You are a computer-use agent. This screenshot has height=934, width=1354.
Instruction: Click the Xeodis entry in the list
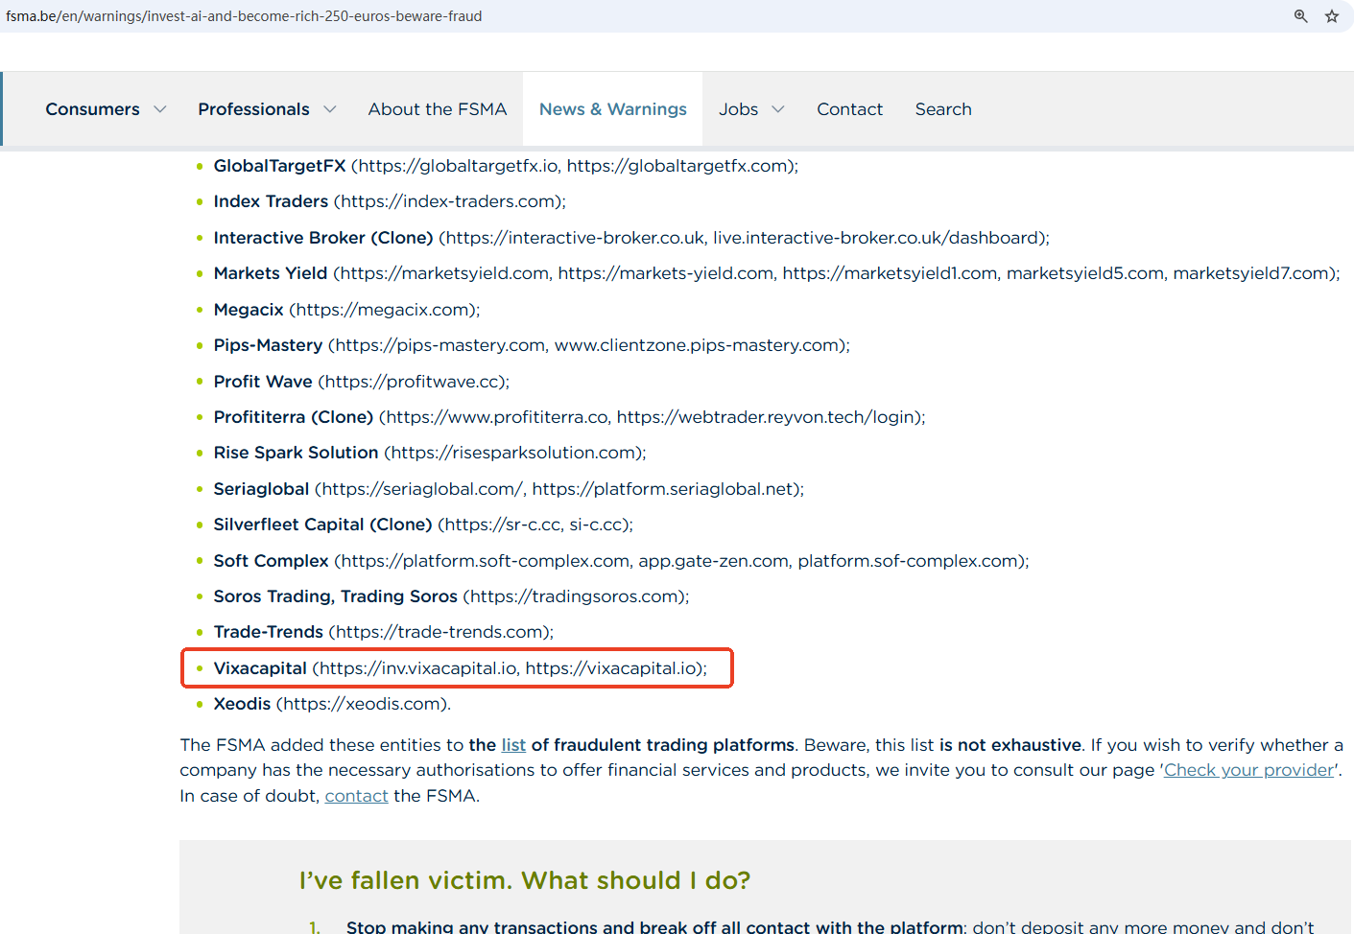[242, 704]
